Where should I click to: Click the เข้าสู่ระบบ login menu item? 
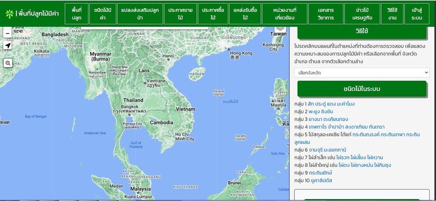point(417,14)
